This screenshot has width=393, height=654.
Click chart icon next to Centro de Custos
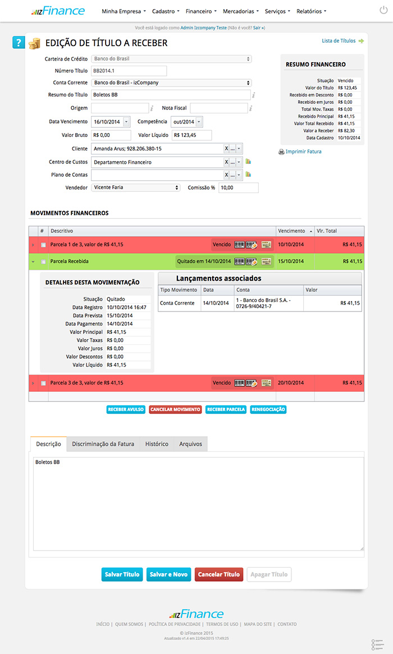pos(248,162)
